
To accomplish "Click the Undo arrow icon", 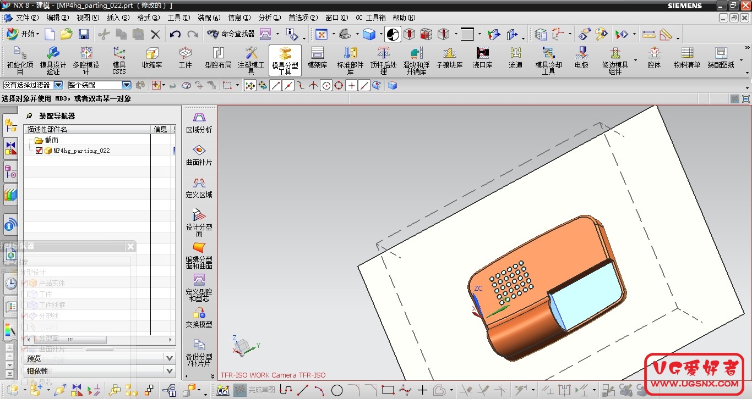I will 175,34.
